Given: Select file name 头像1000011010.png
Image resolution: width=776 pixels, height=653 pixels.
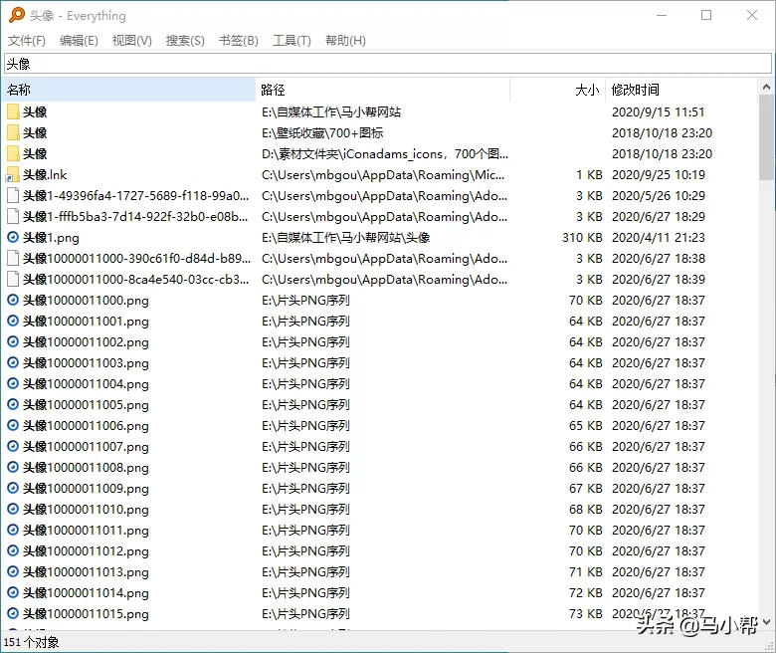Looking at the screenshot, I should click(86, 510).
